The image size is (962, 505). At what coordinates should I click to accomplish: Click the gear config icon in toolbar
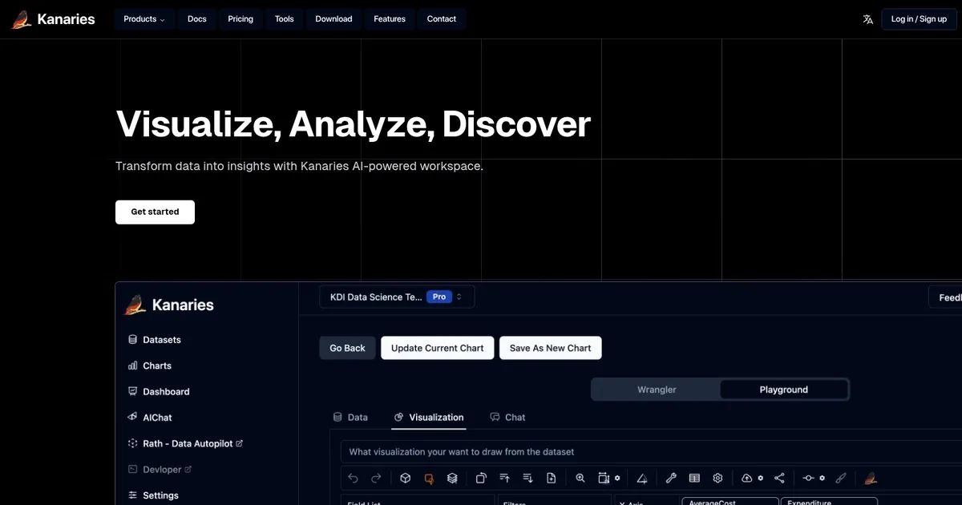point(717,479)
